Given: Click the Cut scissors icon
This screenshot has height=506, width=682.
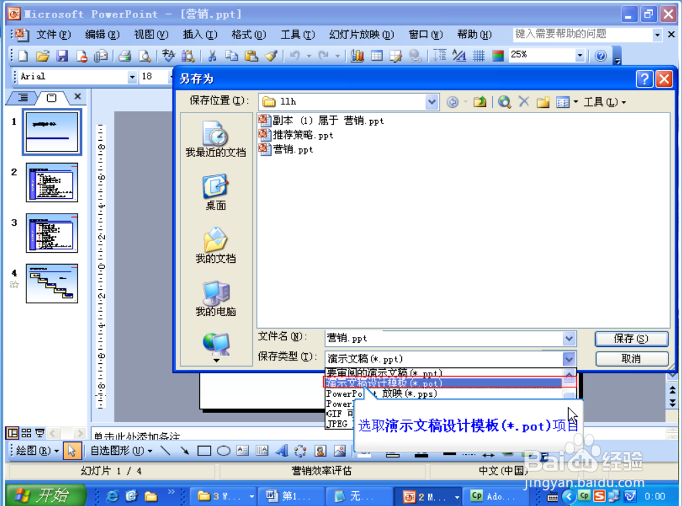Looking at the screenshot, I should click(x=212, y=56).
